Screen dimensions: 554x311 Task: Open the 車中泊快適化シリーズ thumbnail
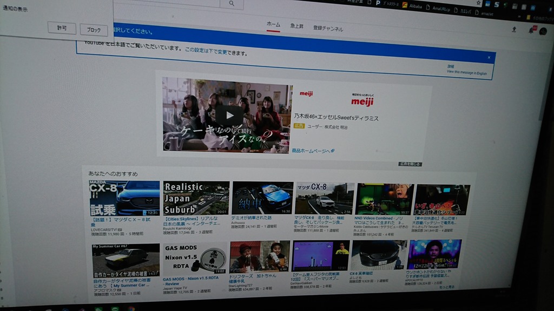point(441,200)
